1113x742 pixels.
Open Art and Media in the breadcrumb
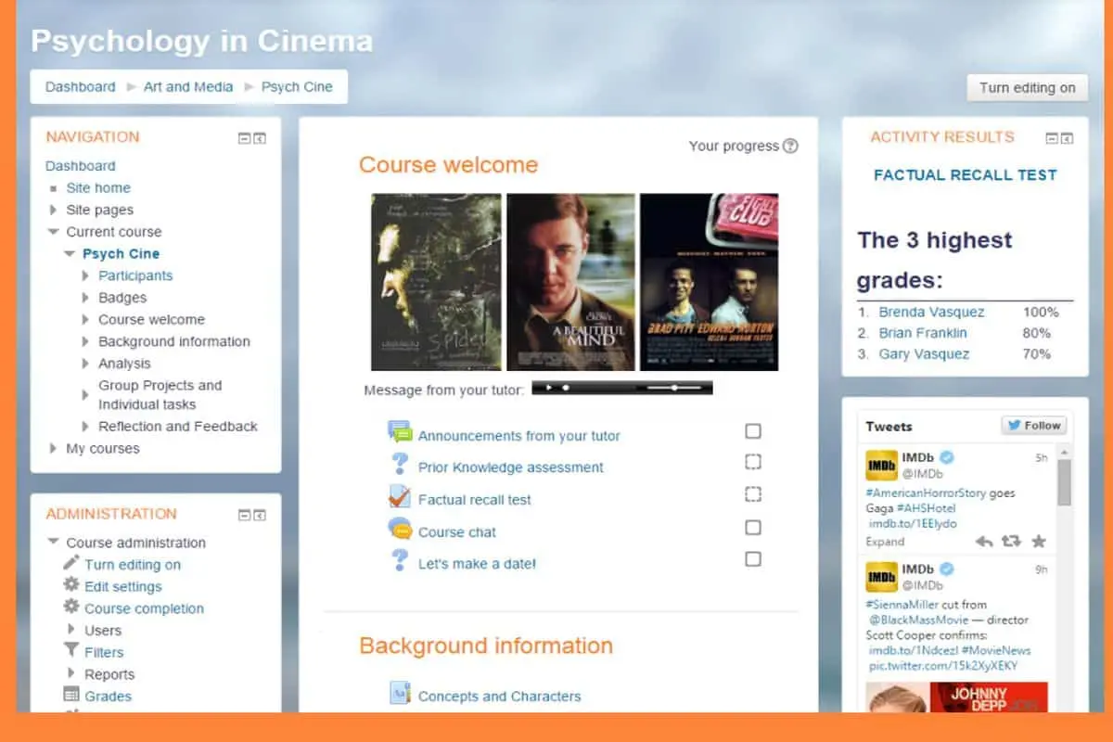[x=188, y=87]
